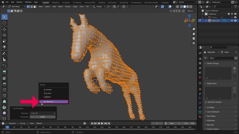Click the Blender logo icon

(3, 2)
